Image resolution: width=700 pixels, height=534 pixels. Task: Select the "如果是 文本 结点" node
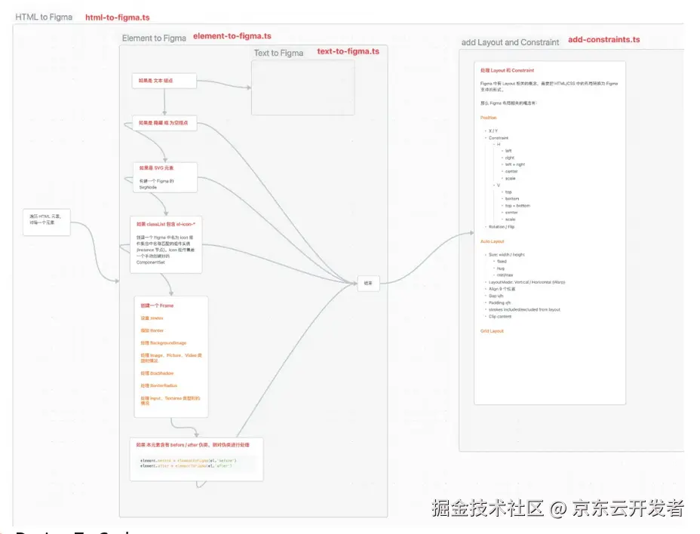pos(164,80)
